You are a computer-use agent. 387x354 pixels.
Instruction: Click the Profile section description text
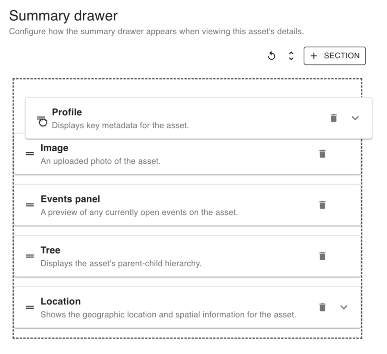[120, 125]
